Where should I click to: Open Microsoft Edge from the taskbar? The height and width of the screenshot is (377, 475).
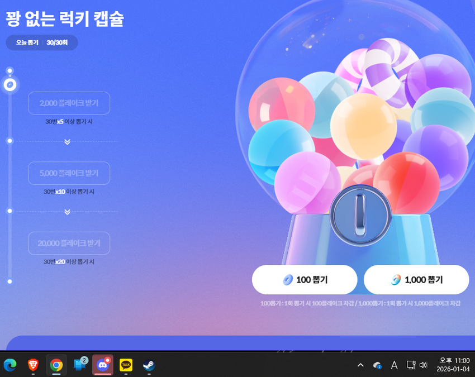coord(9,365)
